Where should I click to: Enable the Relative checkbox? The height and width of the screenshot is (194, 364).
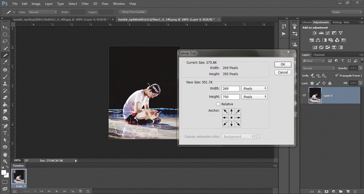click(218, 104)
